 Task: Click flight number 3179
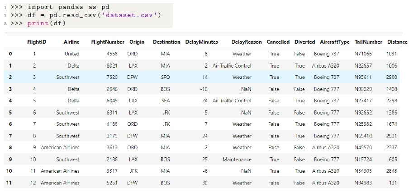click(112, 136)
